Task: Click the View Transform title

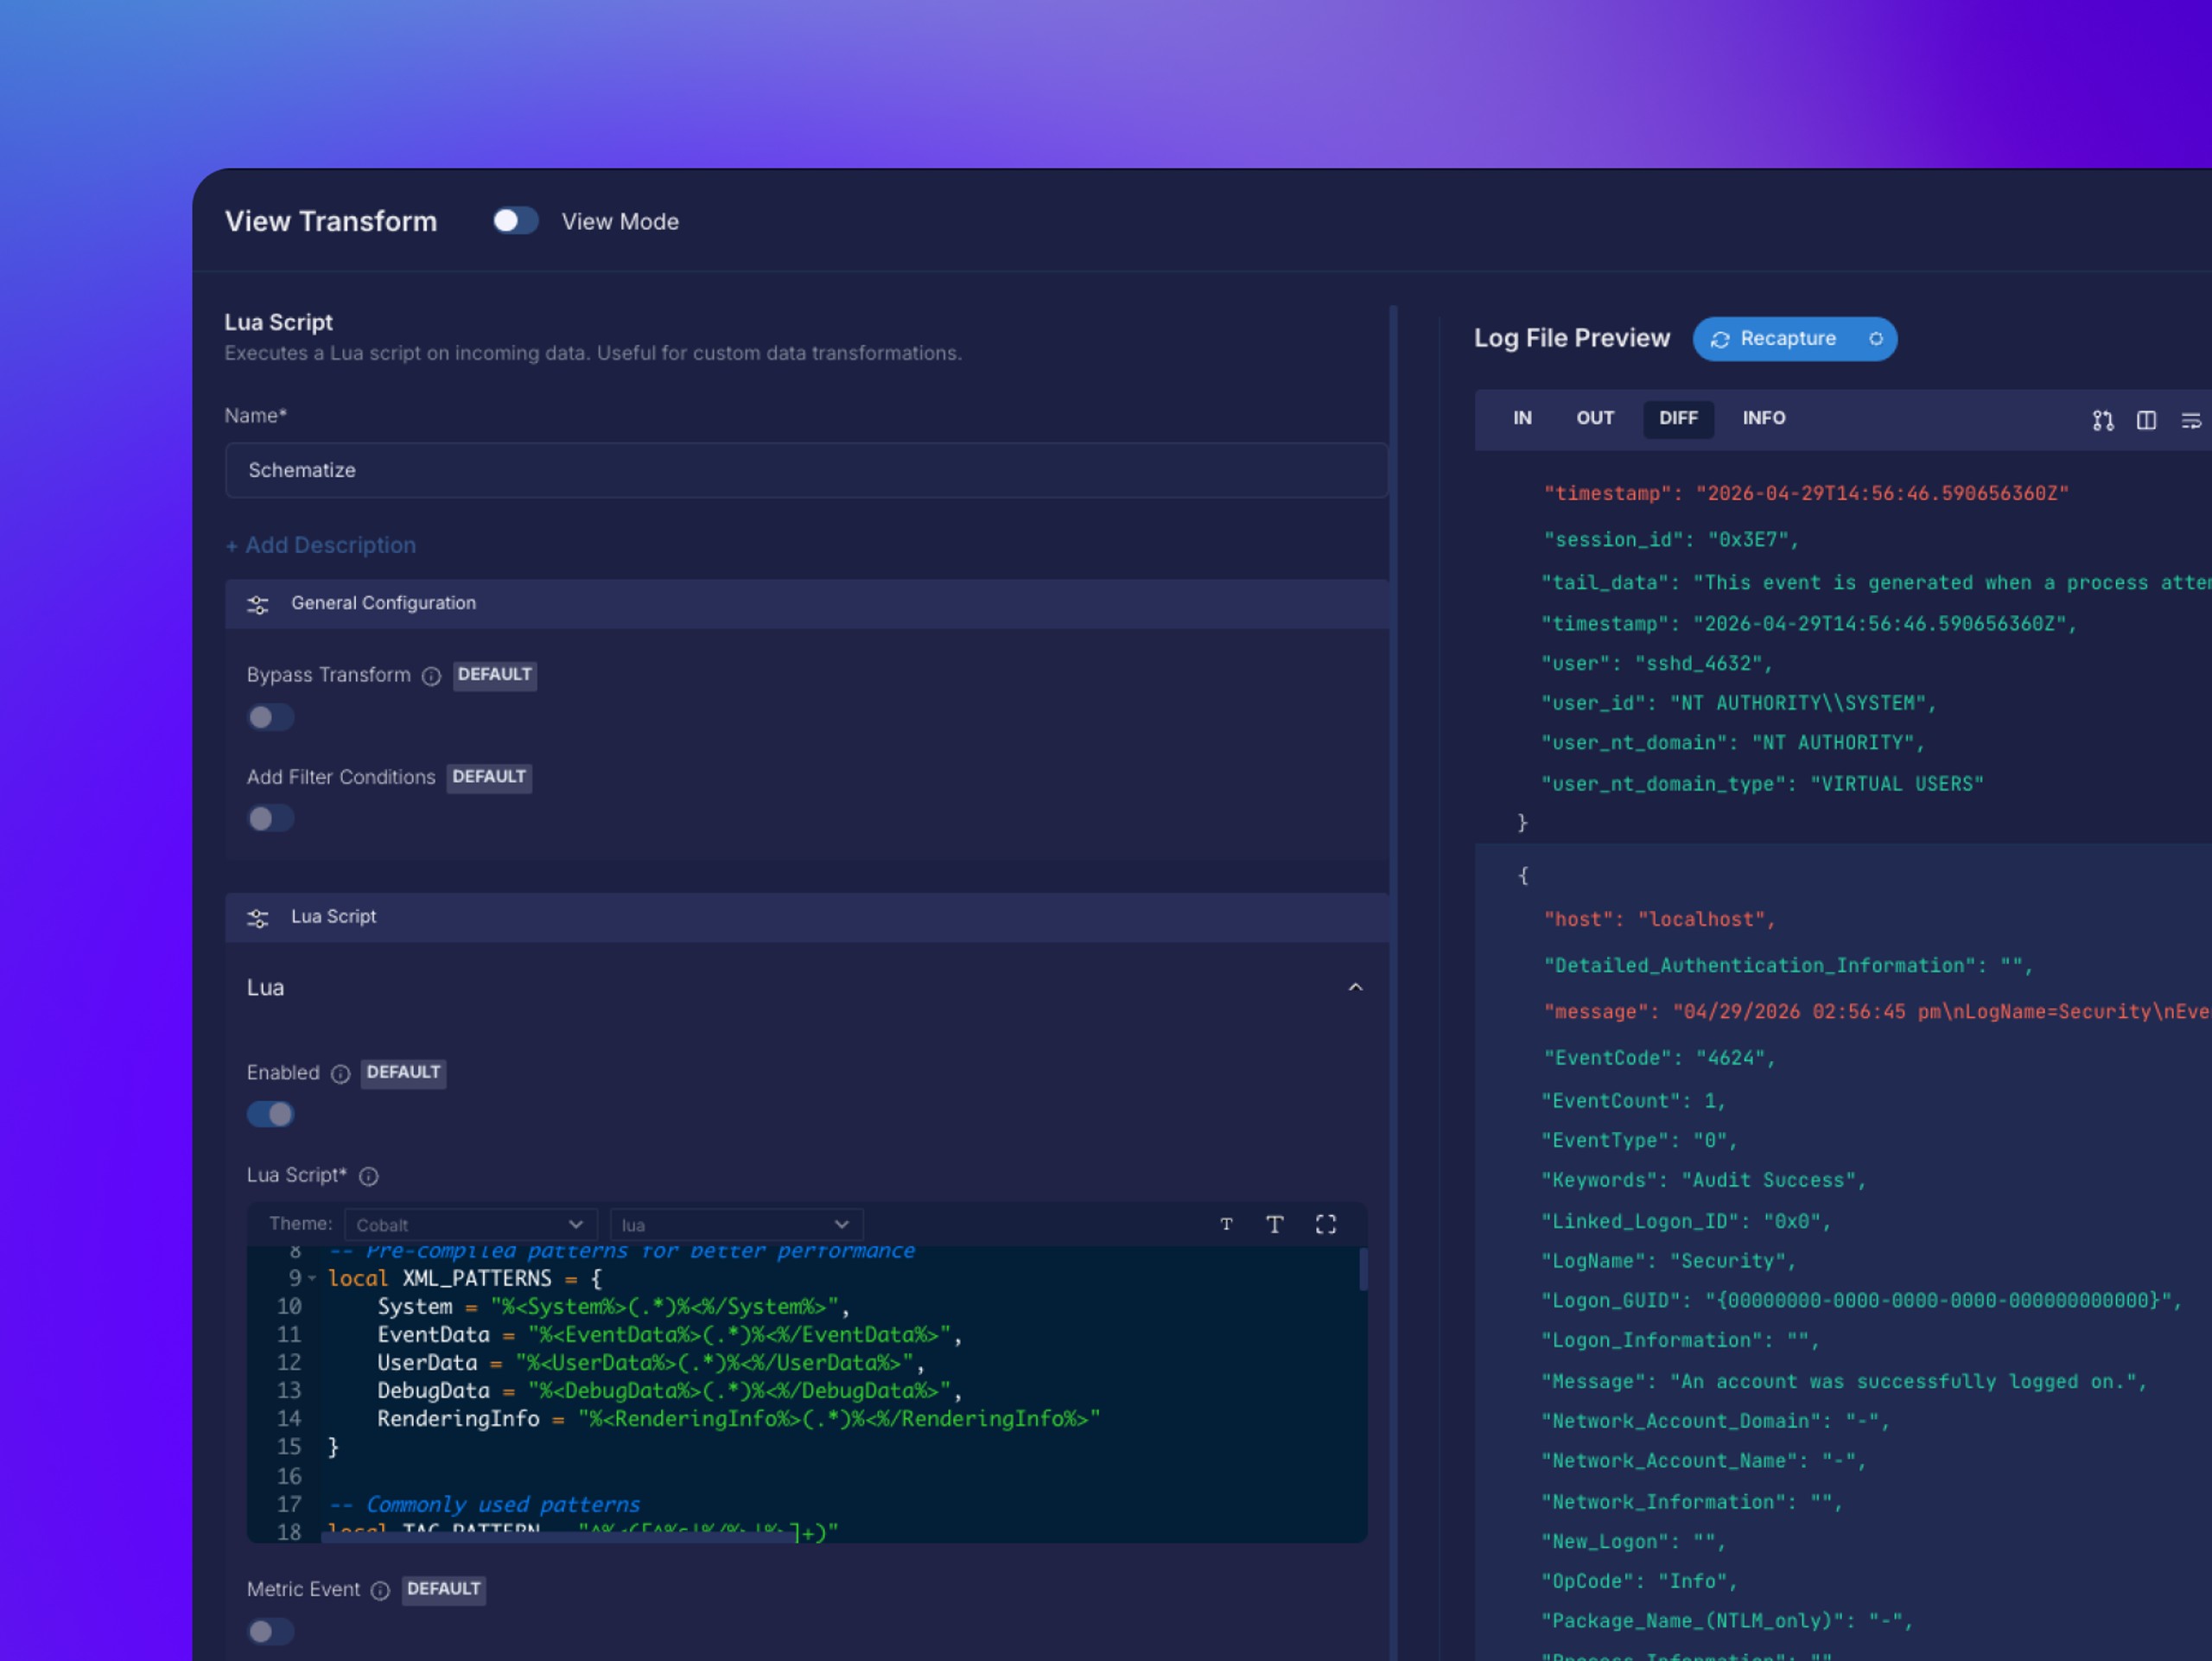Action: click(331, 221)
